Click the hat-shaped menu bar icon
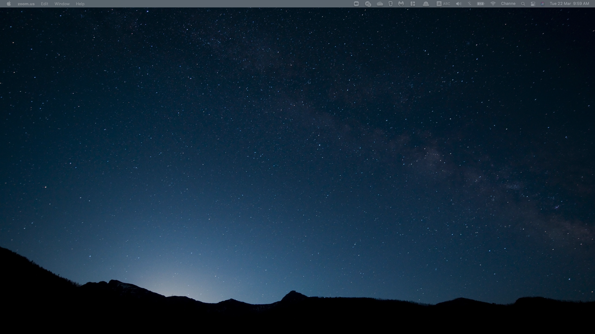Screen dimensions: 595x334 click(426, 4)
